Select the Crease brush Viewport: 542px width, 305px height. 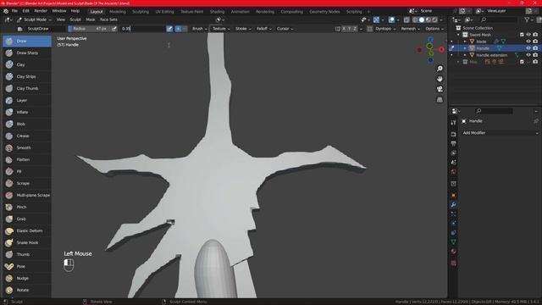(x=27, y=136)
